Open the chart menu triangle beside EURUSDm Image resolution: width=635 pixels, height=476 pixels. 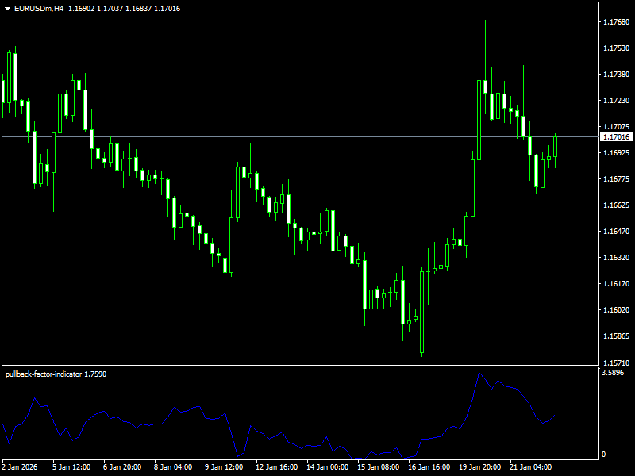click(x=7, y=9)
